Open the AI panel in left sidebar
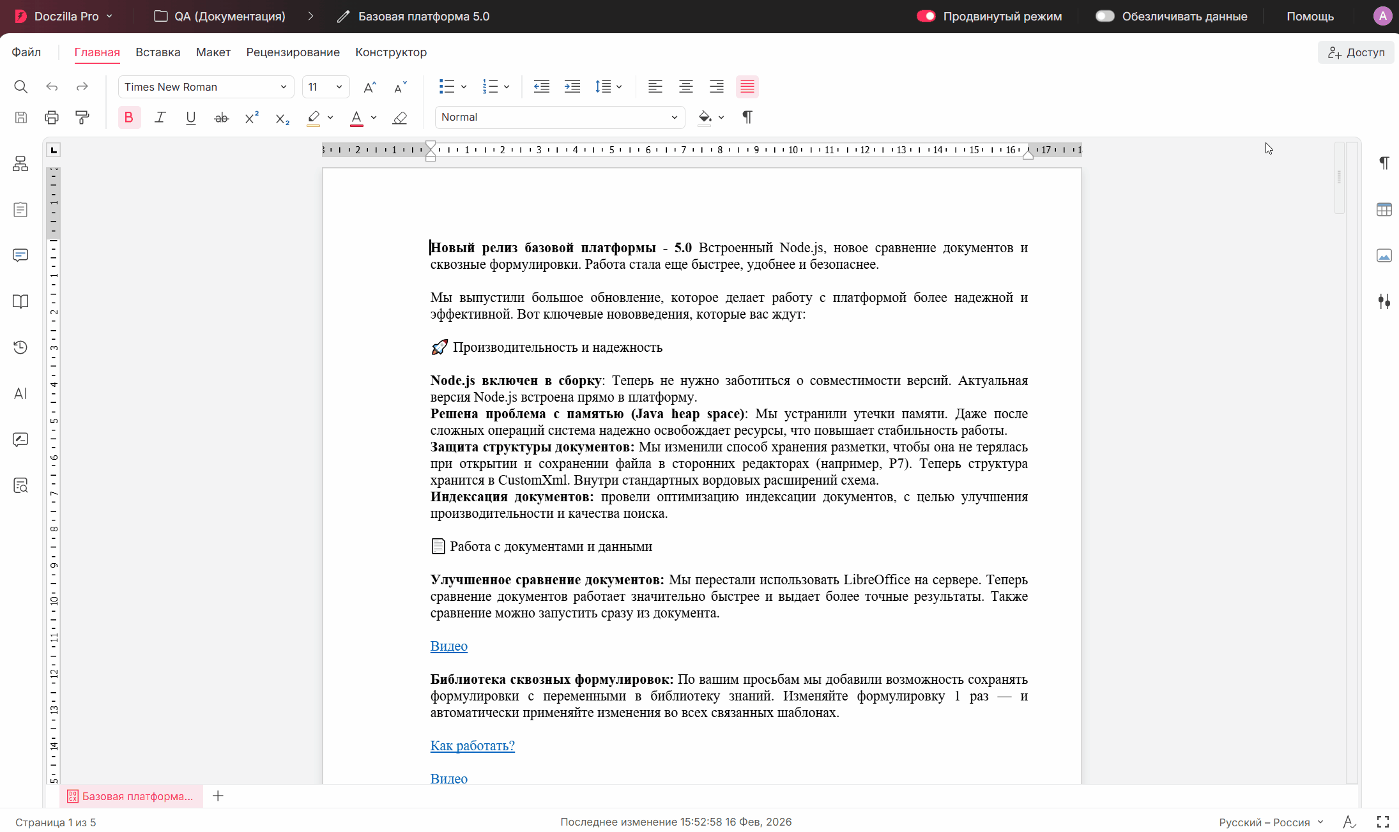Viewport: 1399px width, 832px height. [x=20, y=393]
